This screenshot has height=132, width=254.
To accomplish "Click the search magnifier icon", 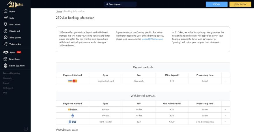I will pos(107,4).
